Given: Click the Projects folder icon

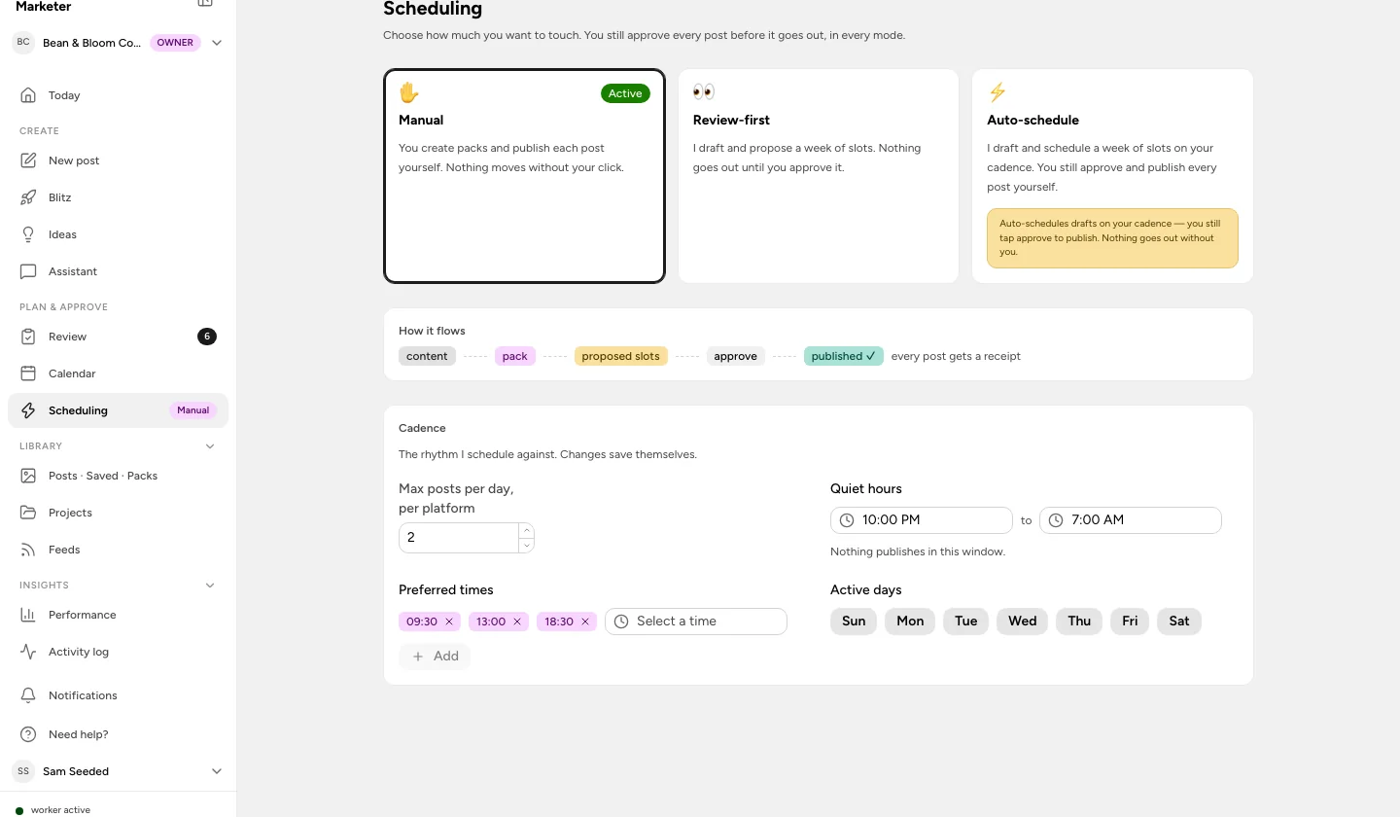Looking at the screenshot, I should tap(28, 513).
